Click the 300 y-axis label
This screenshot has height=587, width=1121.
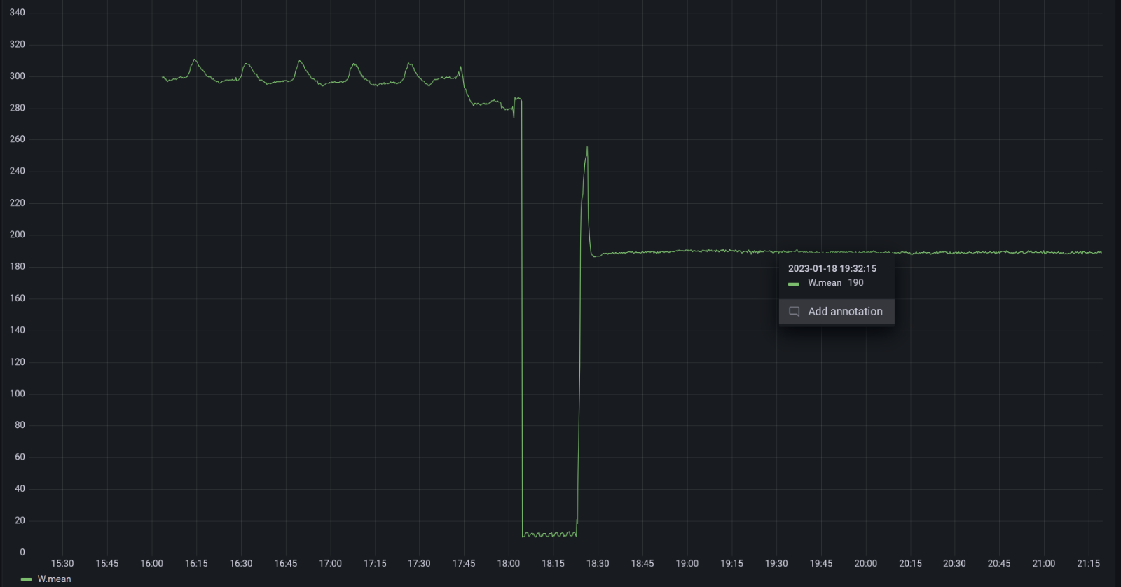(17, 76)
